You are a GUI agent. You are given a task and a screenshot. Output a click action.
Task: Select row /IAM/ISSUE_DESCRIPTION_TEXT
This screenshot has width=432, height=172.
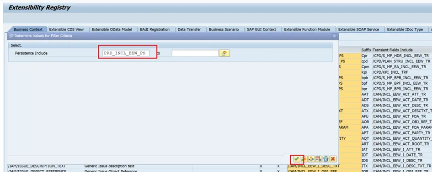coord(37,166)
